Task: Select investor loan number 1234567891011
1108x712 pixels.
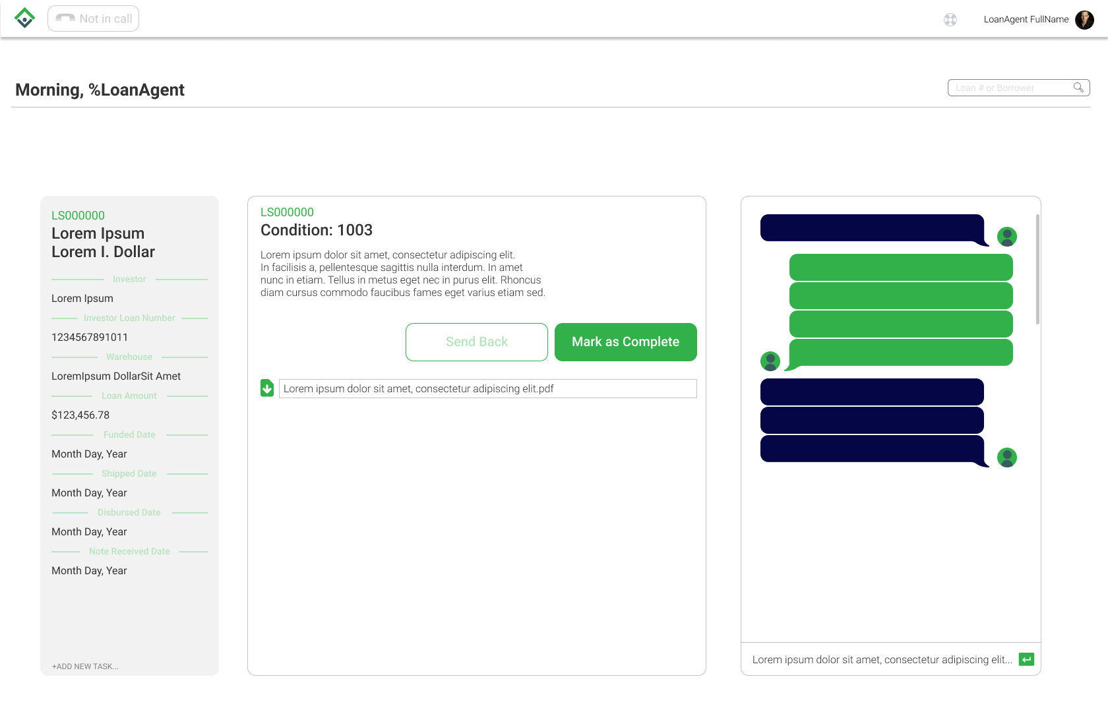Action: 90,338
